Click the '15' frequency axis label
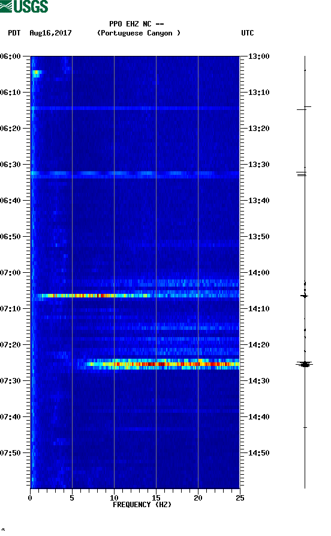 coord(156,498)
